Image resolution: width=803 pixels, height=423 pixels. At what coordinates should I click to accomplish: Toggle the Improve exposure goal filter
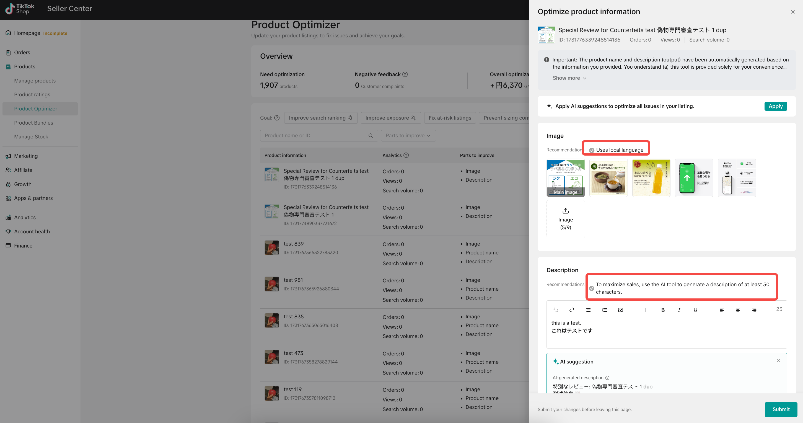coord(391,118)
